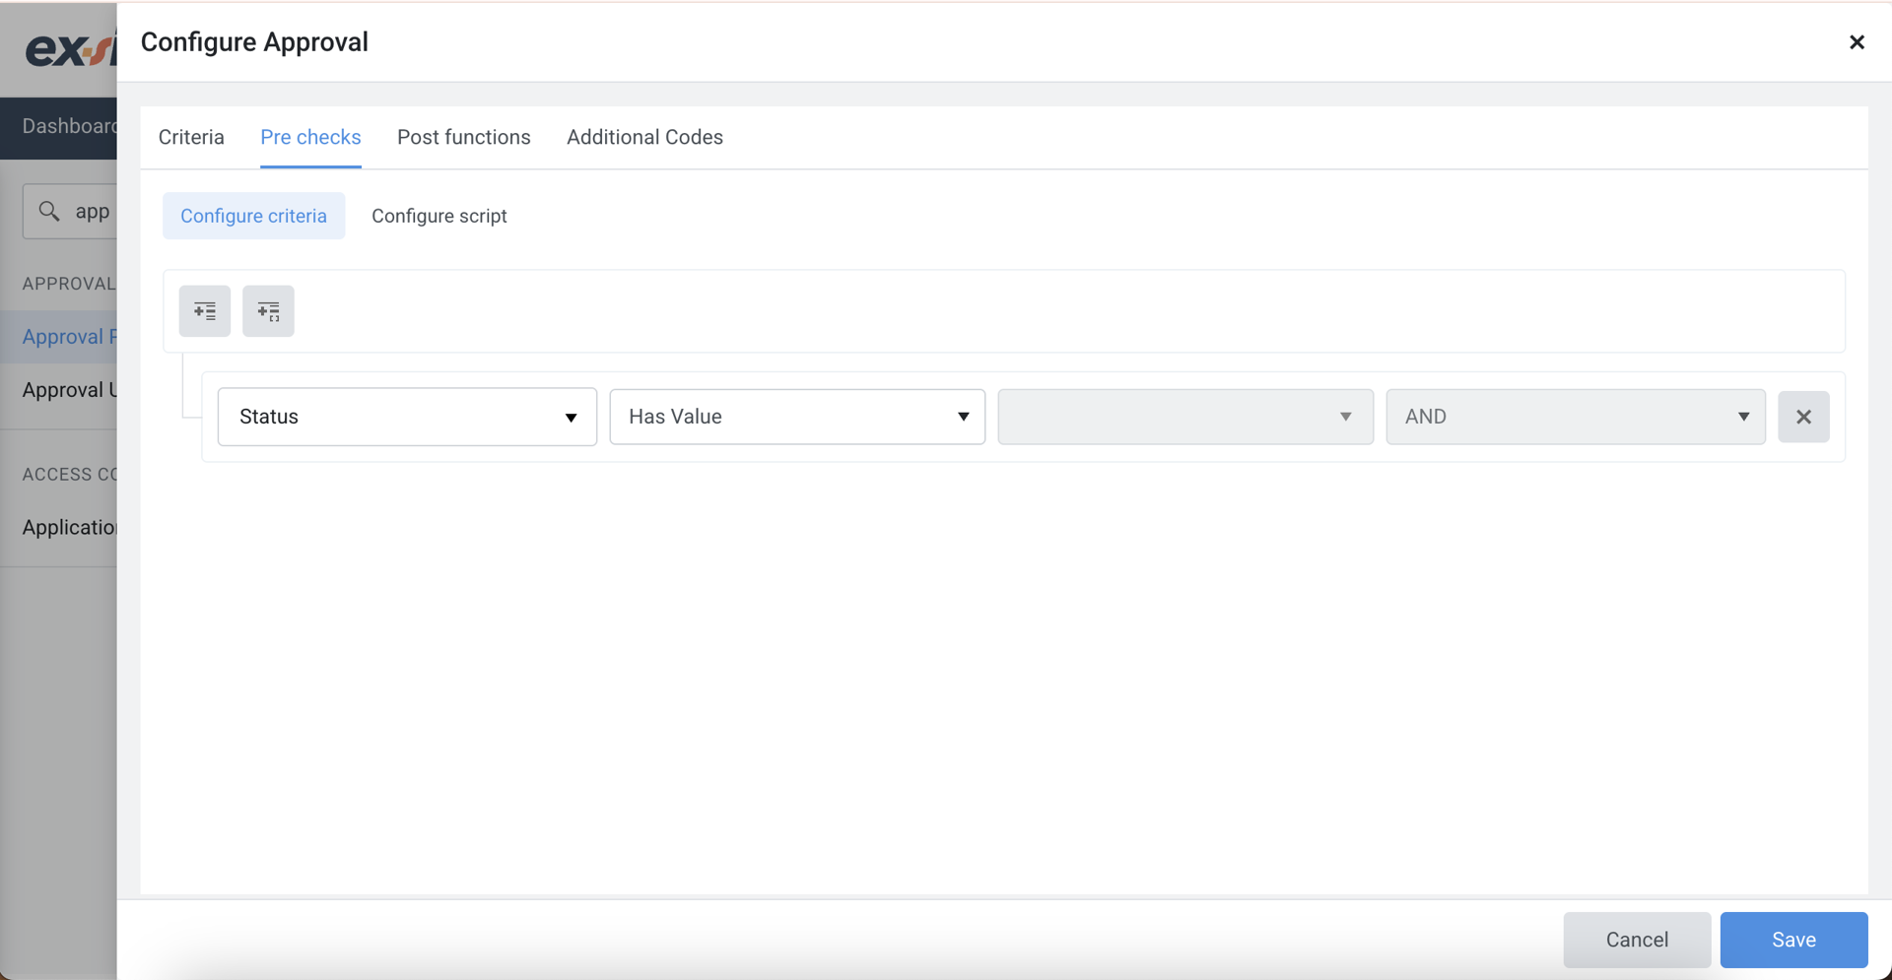Close the Configure Approval dialog
The image size is (1892, 980).
pyautogui.click(x=1857, y=42)
